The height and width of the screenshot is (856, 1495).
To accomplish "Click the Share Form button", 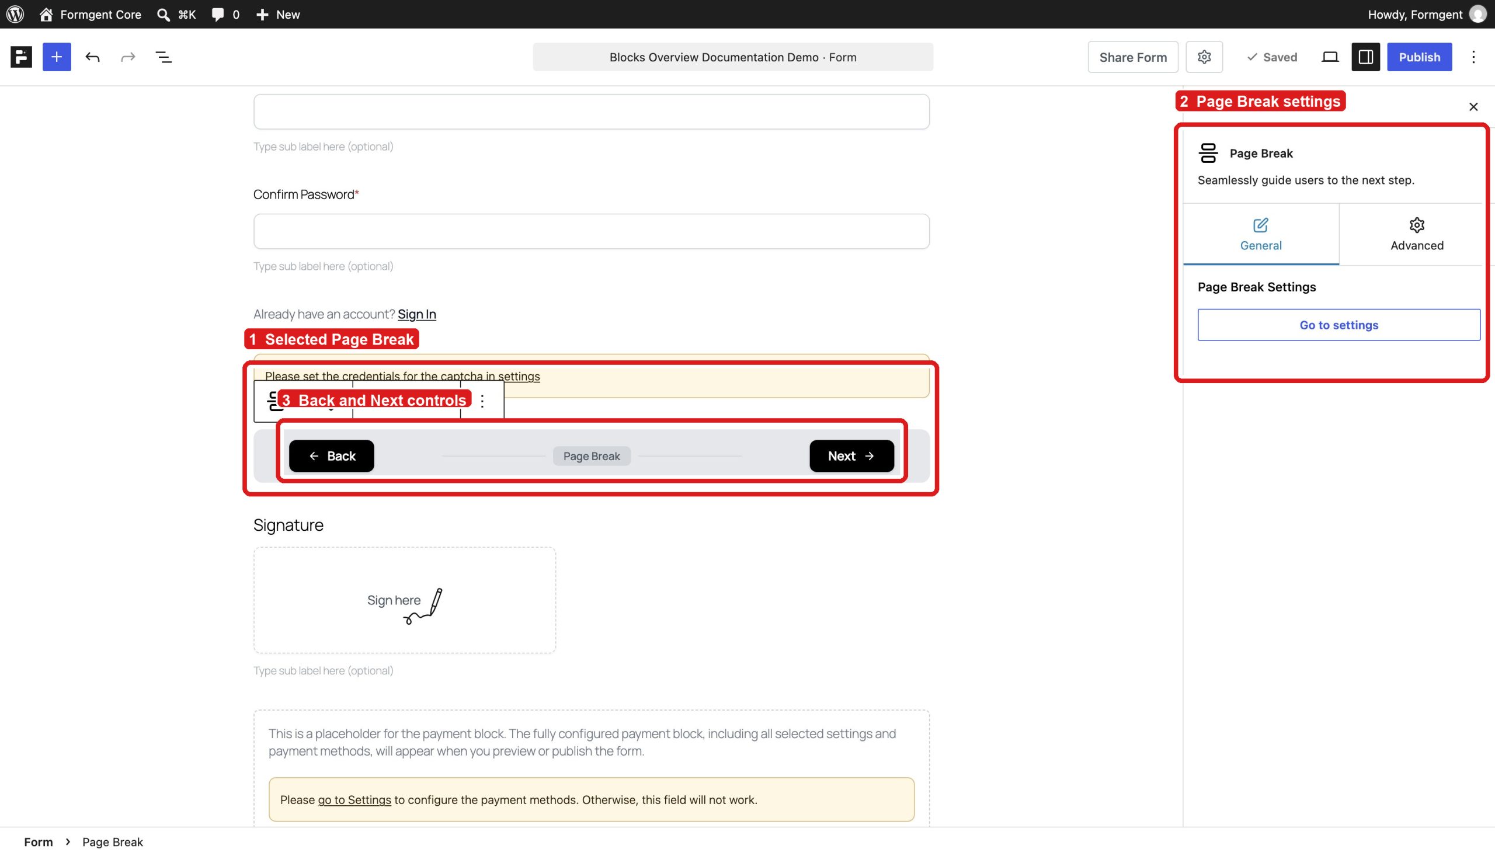I will 1132,57.
